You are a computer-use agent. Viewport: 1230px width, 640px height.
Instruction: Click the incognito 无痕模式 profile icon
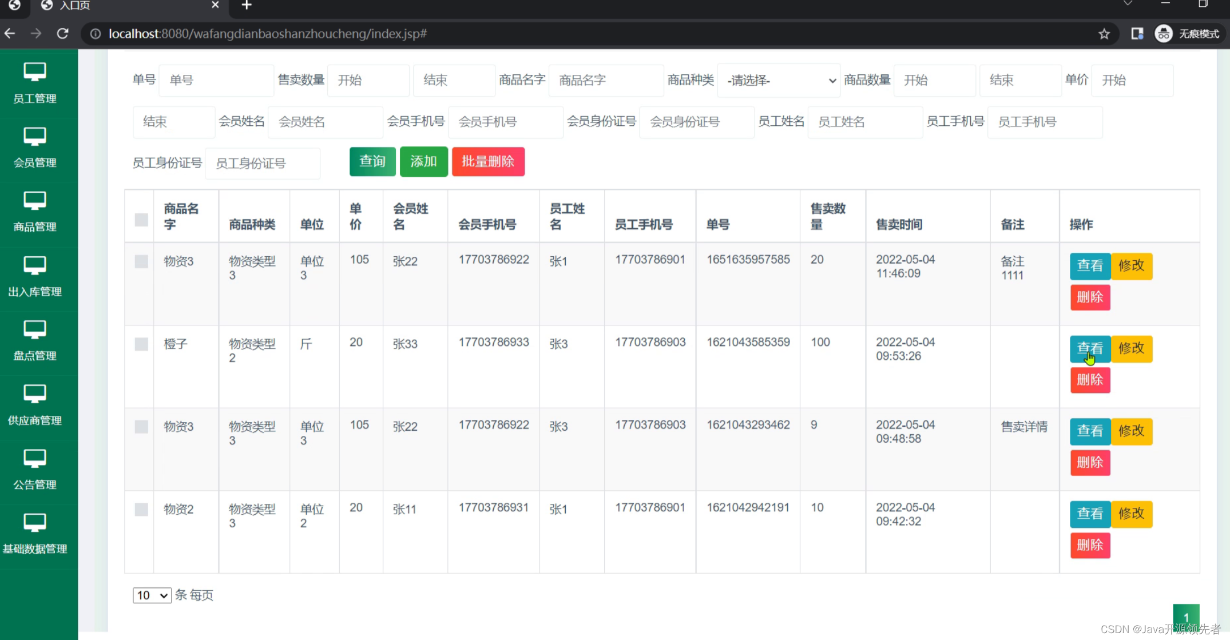pyautogui.click(x=1164, y=34)
